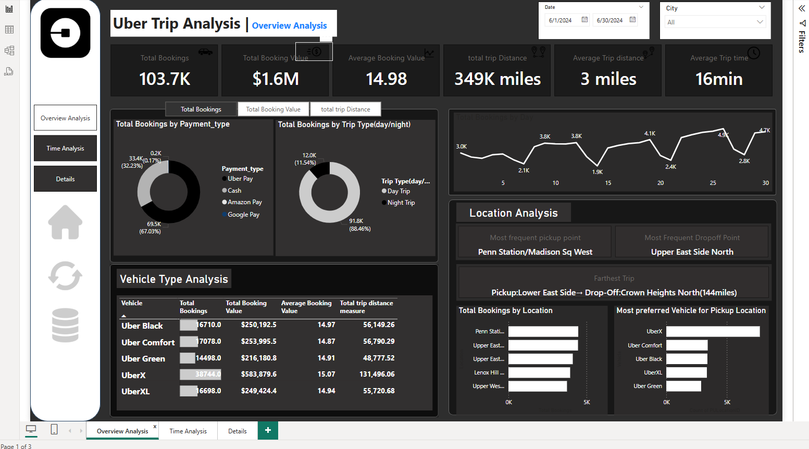The width and height of the screenshot is (809, 449).
Task: Click the clock icon on Average Trip time card
Action: point(754,53)
